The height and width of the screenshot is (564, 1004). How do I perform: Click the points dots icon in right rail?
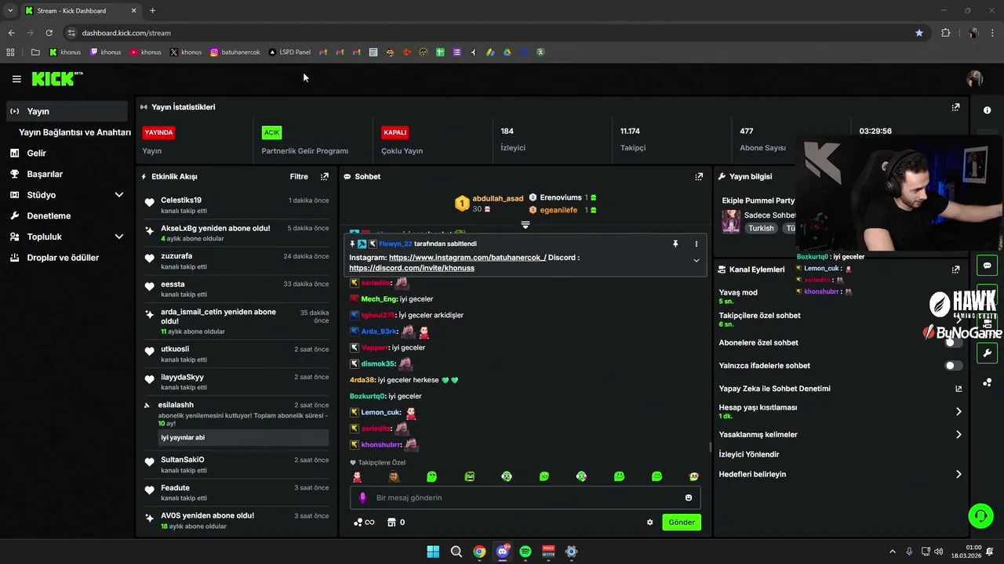tap(987, 382)
